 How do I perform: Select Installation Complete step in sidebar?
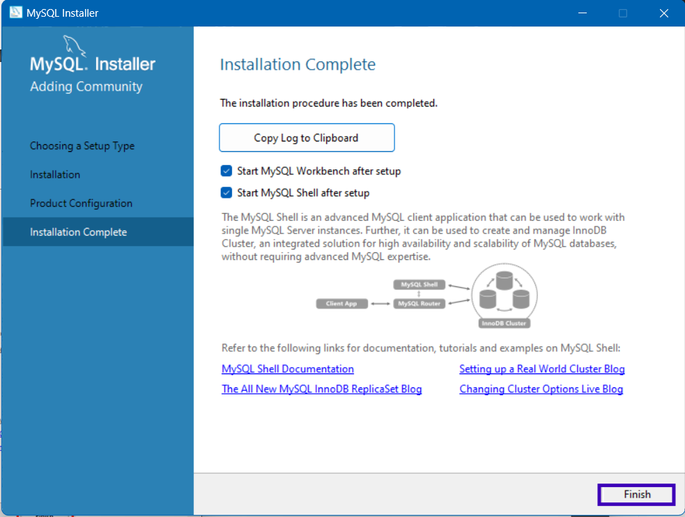click(x=98, y=232)
